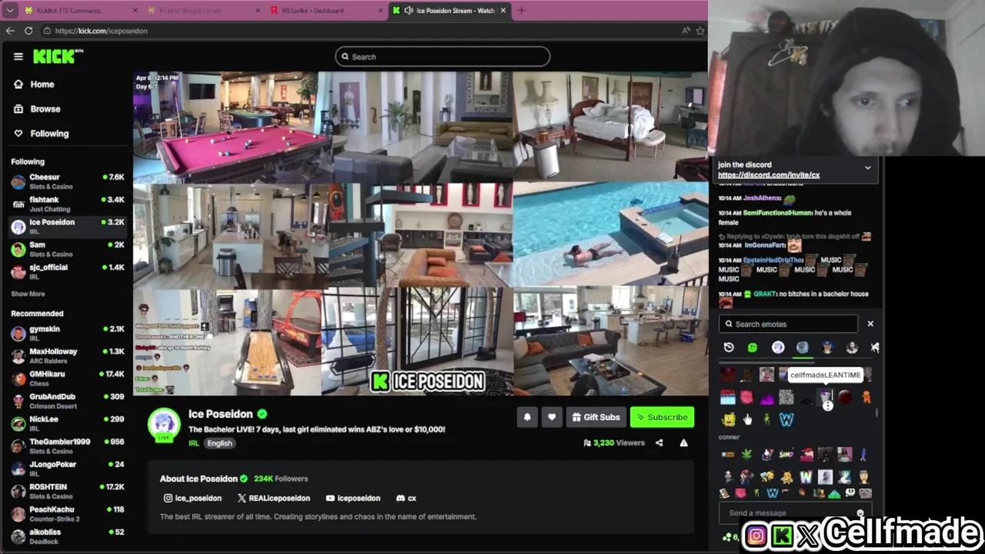Close the Ice Poseidon Stream tab
Viewport: 985px width, 554px height.
[x=503, y=11]
